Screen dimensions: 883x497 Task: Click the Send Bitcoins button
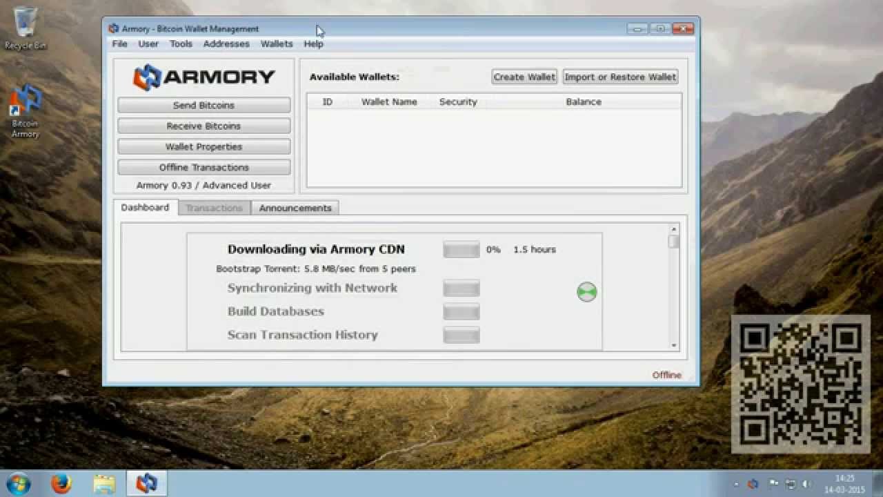[204, 105]
